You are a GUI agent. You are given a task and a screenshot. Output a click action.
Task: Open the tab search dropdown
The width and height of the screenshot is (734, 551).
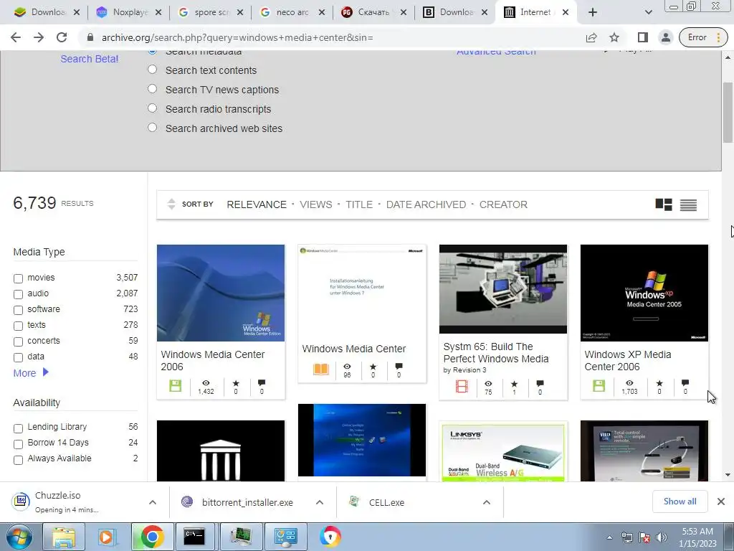[x=648, y=12]
